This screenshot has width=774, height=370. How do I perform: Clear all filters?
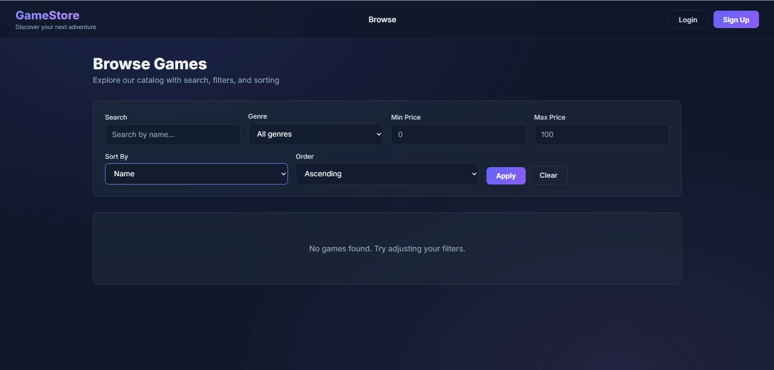click(x=548, y=175)
